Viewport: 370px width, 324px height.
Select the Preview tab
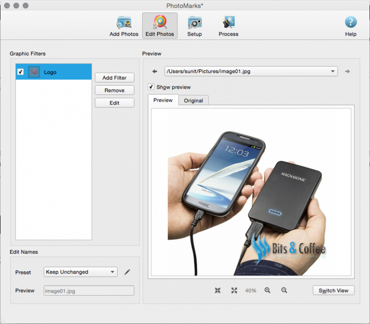click(x=163, y=100)
